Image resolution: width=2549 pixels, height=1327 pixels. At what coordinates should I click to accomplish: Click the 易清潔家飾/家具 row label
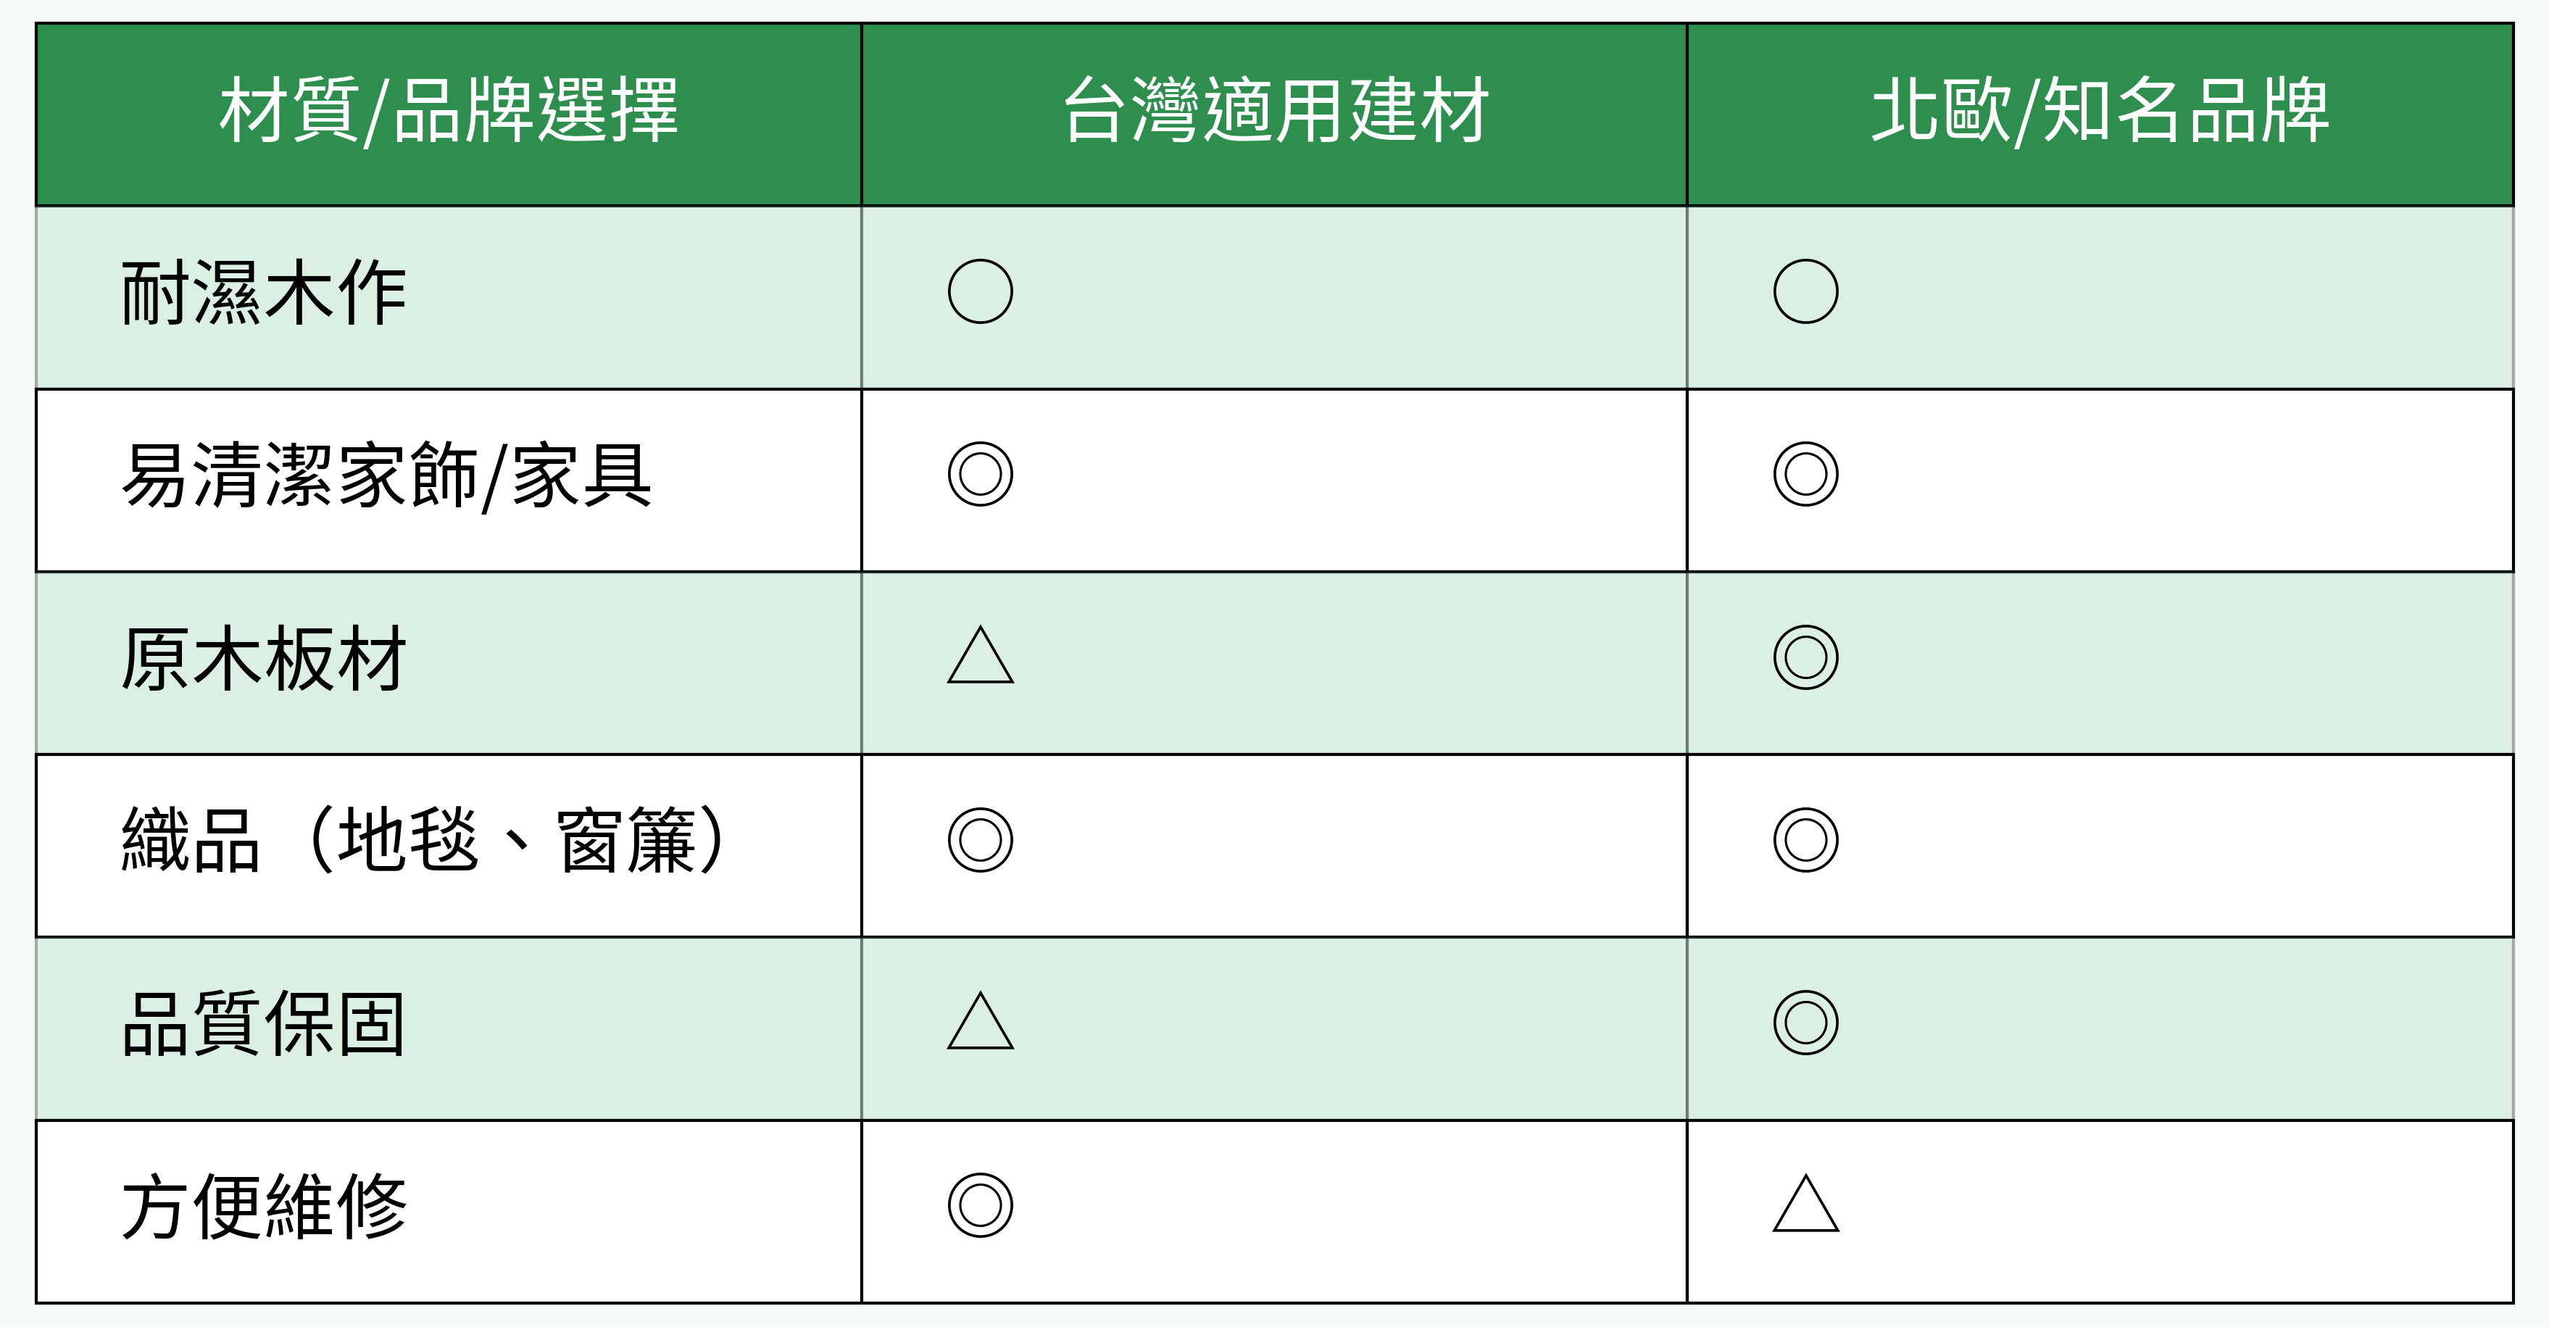pyautogui.click(x=386, y=476)
